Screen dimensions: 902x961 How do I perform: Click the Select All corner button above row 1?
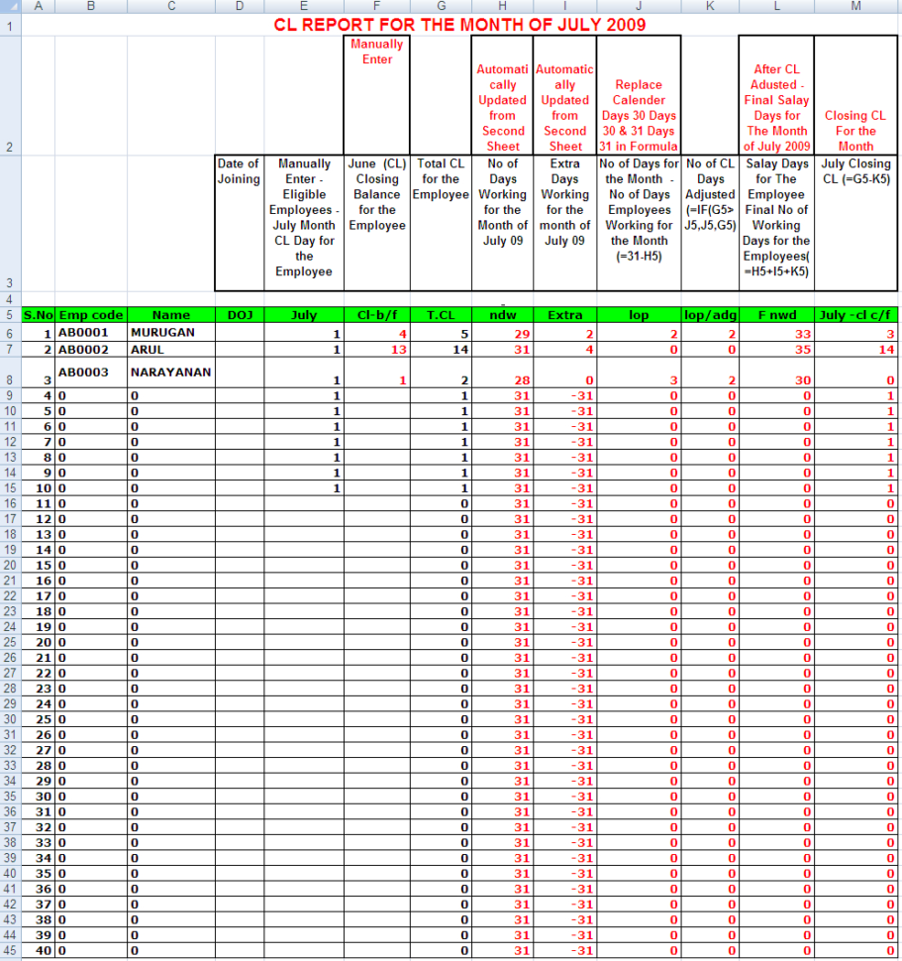pos(12,5)
